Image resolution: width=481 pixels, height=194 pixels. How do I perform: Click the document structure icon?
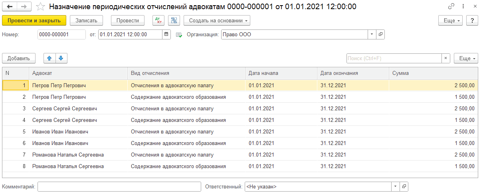point(174,21)
